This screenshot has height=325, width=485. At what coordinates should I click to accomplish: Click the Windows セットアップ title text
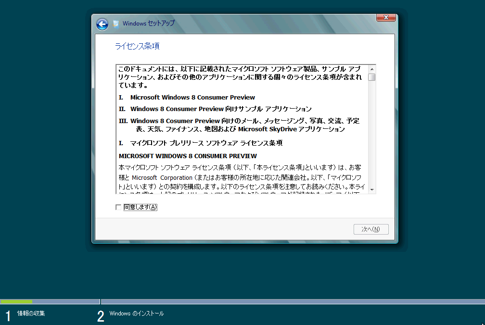click(149, 23)
